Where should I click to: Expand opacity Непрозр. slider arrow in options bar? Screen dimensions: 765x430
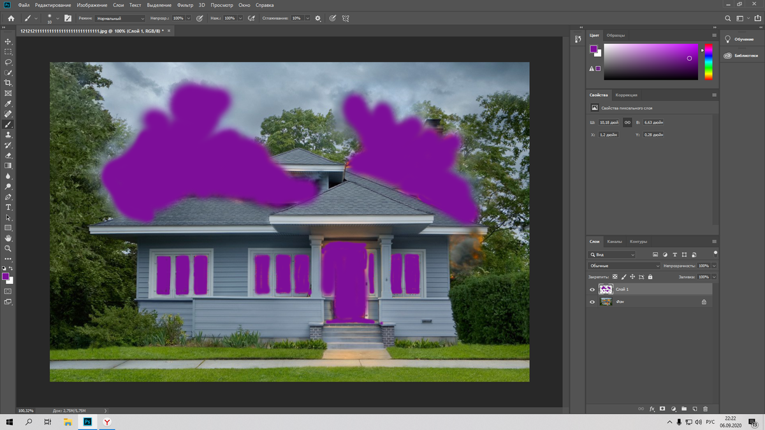[189, 18]
